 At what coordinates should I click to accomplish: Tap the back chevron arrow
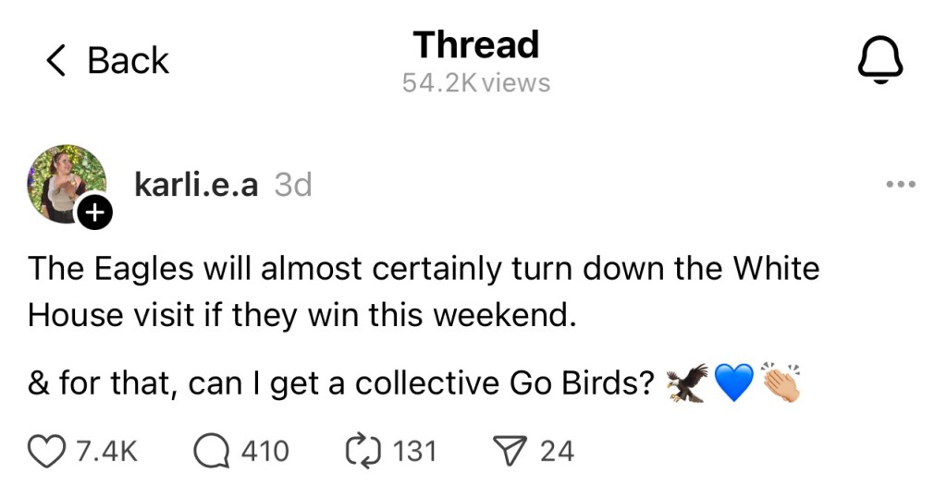(56, 62)
